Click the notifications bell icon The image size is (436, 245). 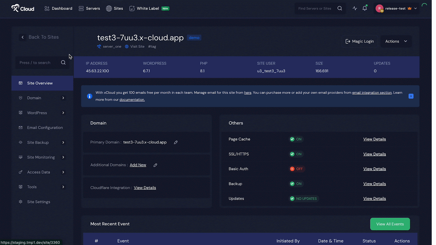tap(365, 8)
